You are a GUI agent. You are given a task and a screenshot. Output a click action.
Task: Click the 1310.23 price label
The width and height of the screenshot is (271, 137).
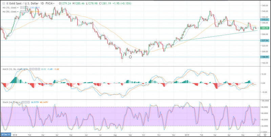point(265,20)
